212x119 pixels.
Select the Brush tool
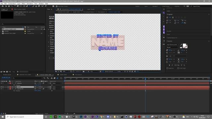pyautogui.click(x=33, y=6)
